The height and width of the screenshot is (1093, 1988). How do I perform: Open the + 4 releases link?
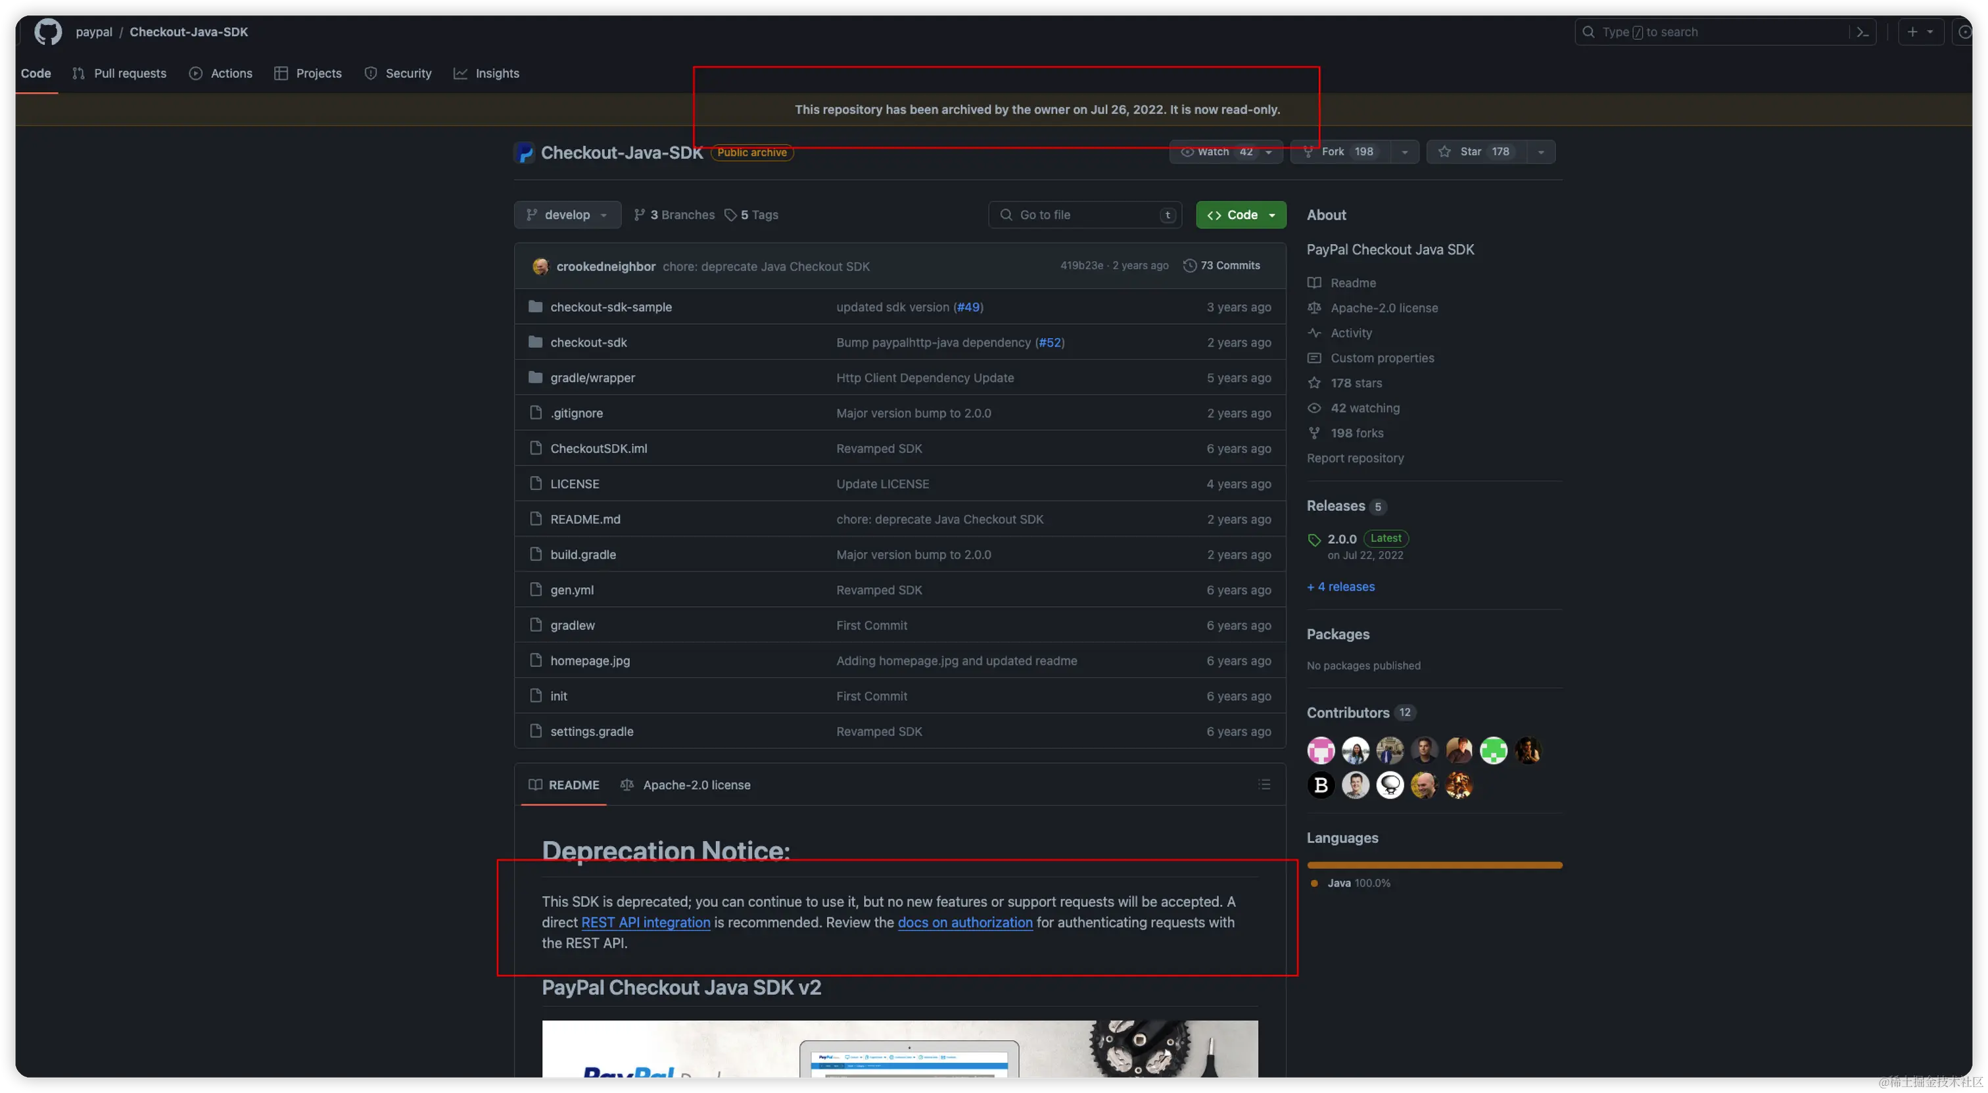point(1340,587)
